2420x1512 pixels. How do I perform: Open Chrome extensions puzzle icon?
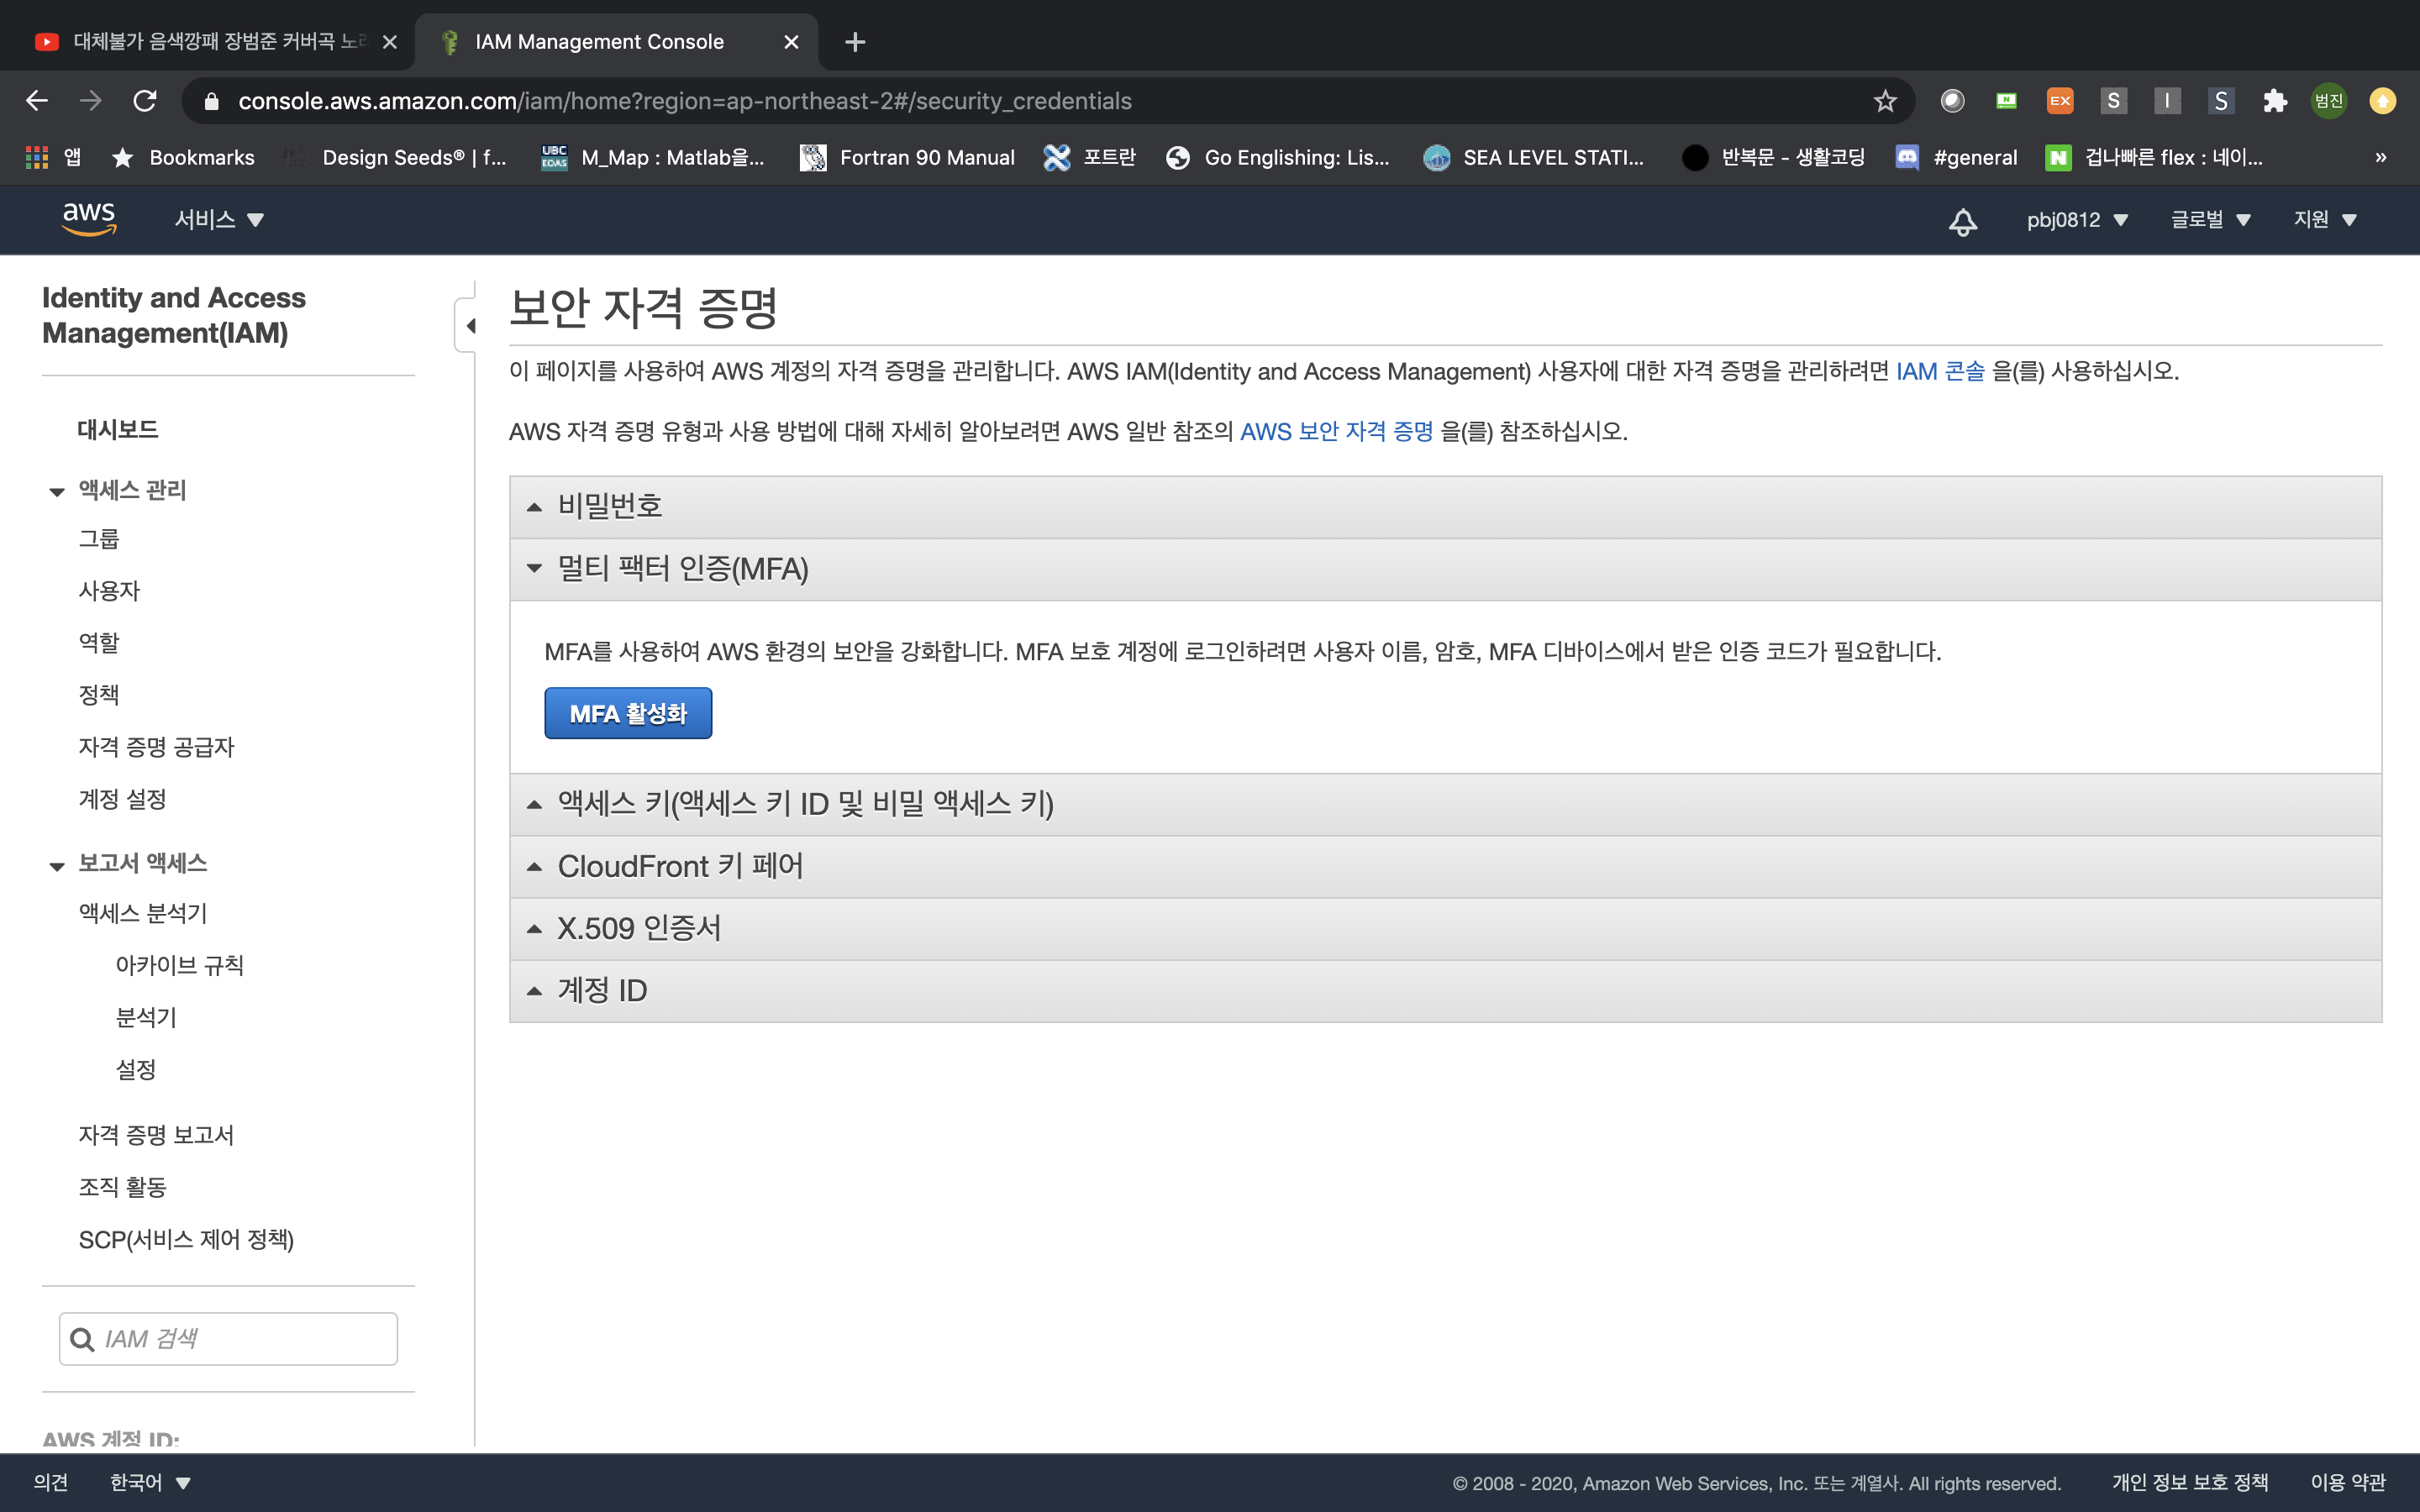[x=2275, y=101]
